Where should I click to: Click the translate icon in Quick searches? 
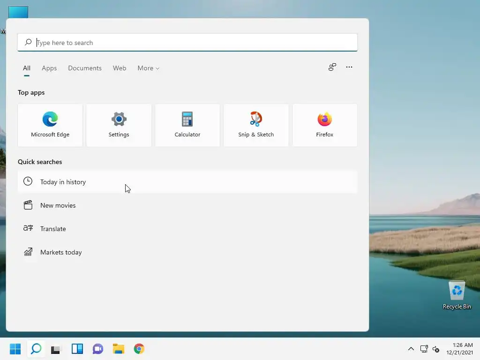(x=28, y=228)
